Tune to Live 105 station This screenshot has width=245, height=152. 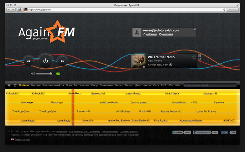[88, 121]
